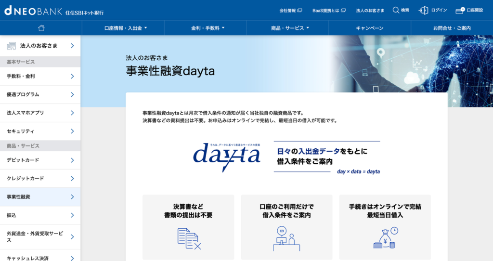Select 振込 in sidebar
493x261 pixels.
(x=40, y=215)
